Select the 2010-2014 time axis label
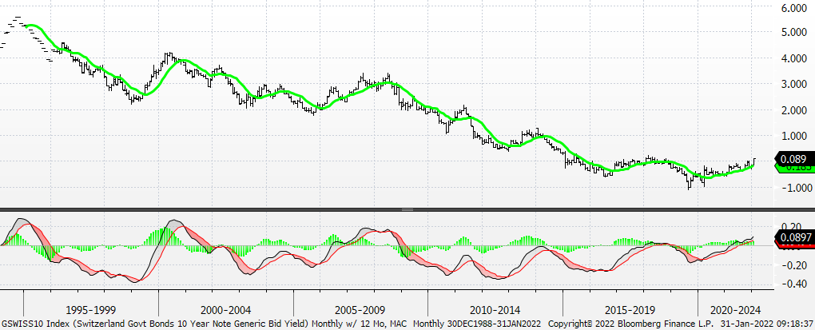The width and height of the screenshot is (815, 330). tap(495, 310)
